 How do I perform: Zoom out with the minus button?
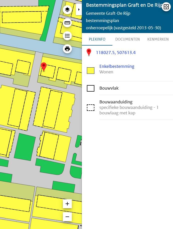coord(67,216)
